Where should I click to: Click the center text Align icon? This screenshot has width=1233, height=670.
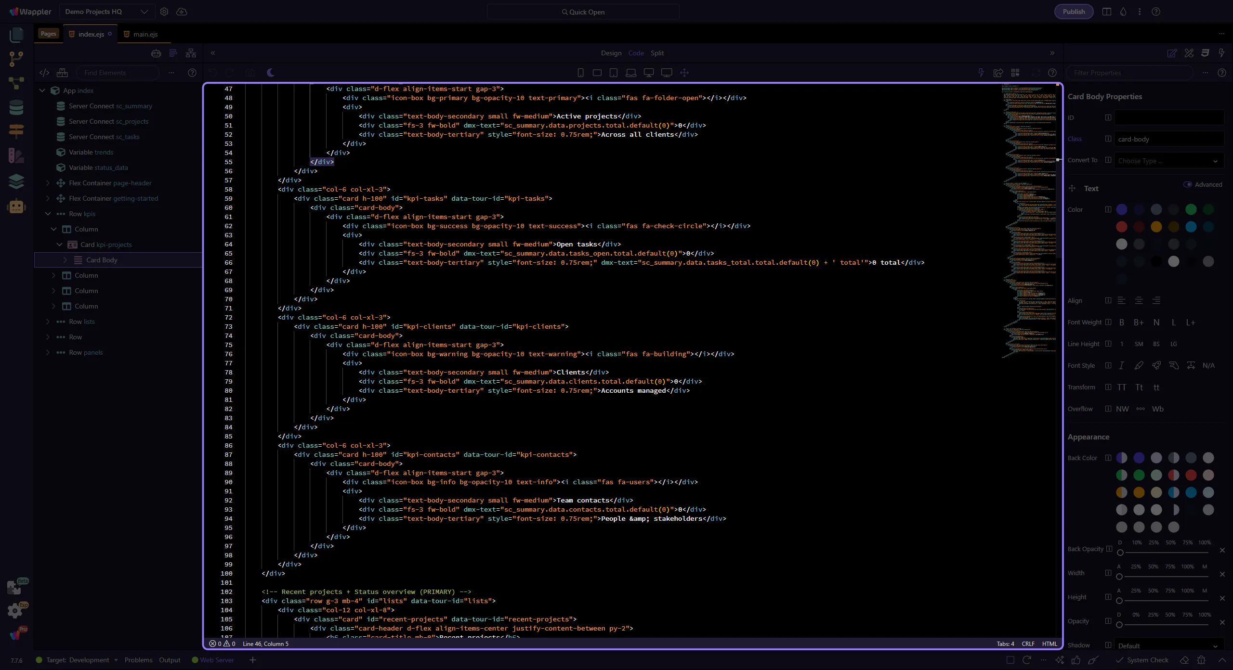click(x=1139, y=301)
